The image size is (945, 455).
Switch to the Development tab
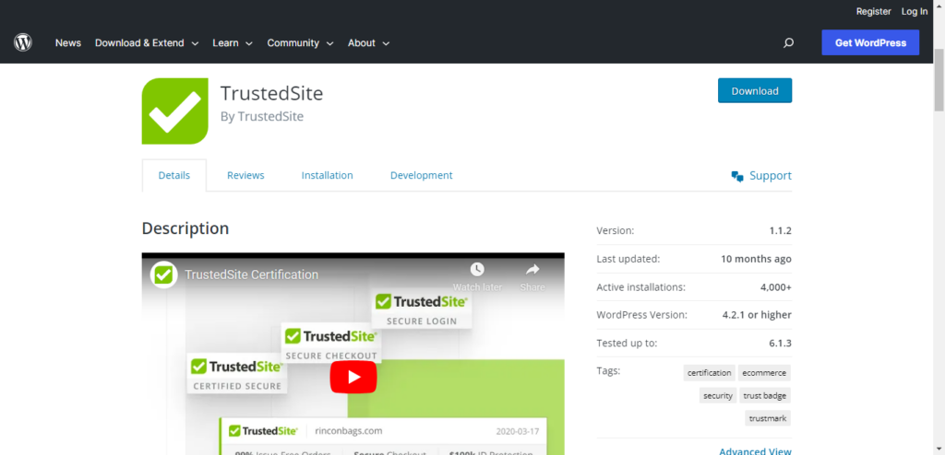tap(421, 175)
